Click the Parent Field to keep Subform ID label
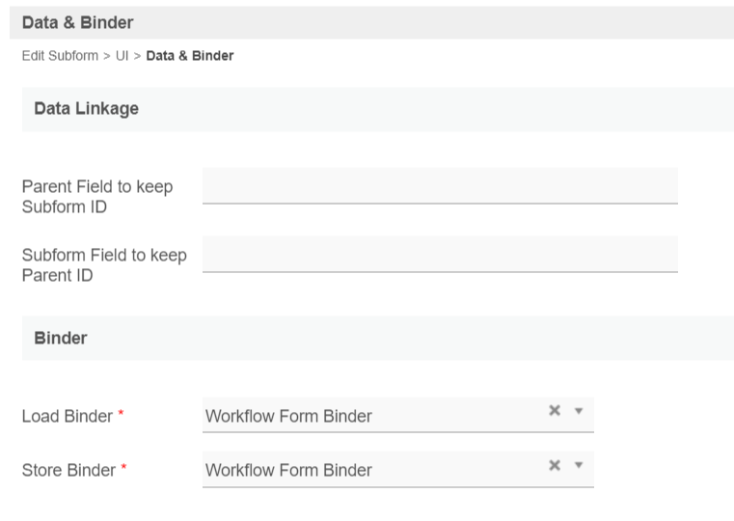Screen dimensions: 734x521 (96, 197)
